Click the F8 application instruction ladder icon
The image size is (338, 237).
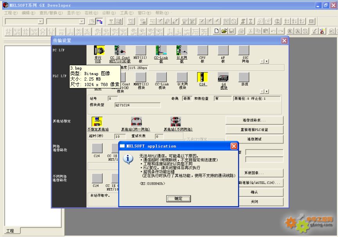51,32
